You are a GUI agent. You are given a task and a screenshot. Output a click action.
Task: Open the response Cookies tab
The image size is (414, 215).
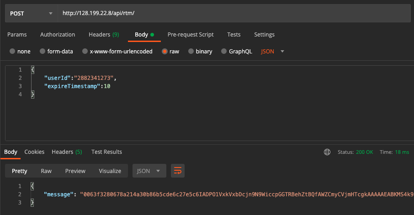click(x=34, y=152)
